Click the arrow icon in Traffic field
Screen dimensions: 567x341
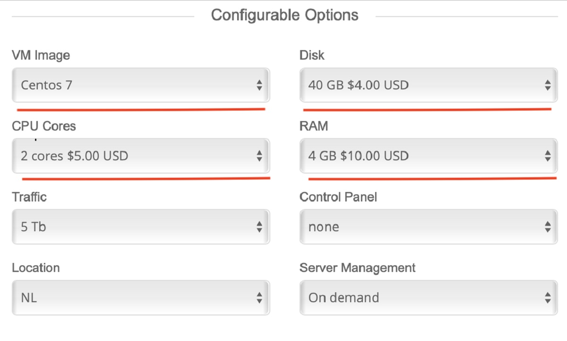[259, 227]
